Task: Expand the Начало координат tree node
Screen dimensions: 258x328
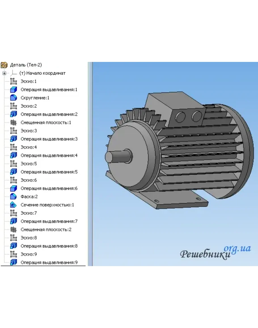Action: point(4,73)
